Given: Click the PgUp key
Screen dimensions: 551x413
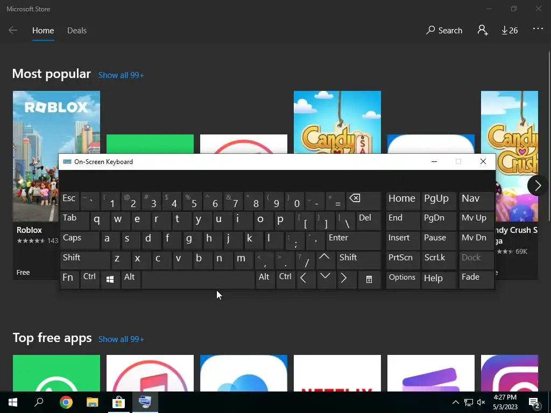Looking at the screenshot, I should tap(439, 201).
